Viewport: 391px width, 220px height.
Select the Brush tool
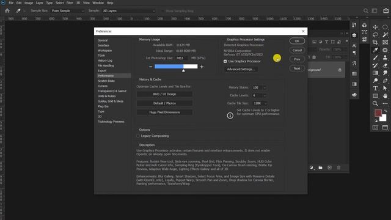(x=375, y=57)
